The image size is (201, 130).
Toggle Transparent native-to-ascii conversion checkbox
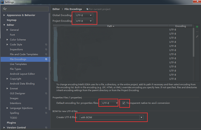(124, 103)
